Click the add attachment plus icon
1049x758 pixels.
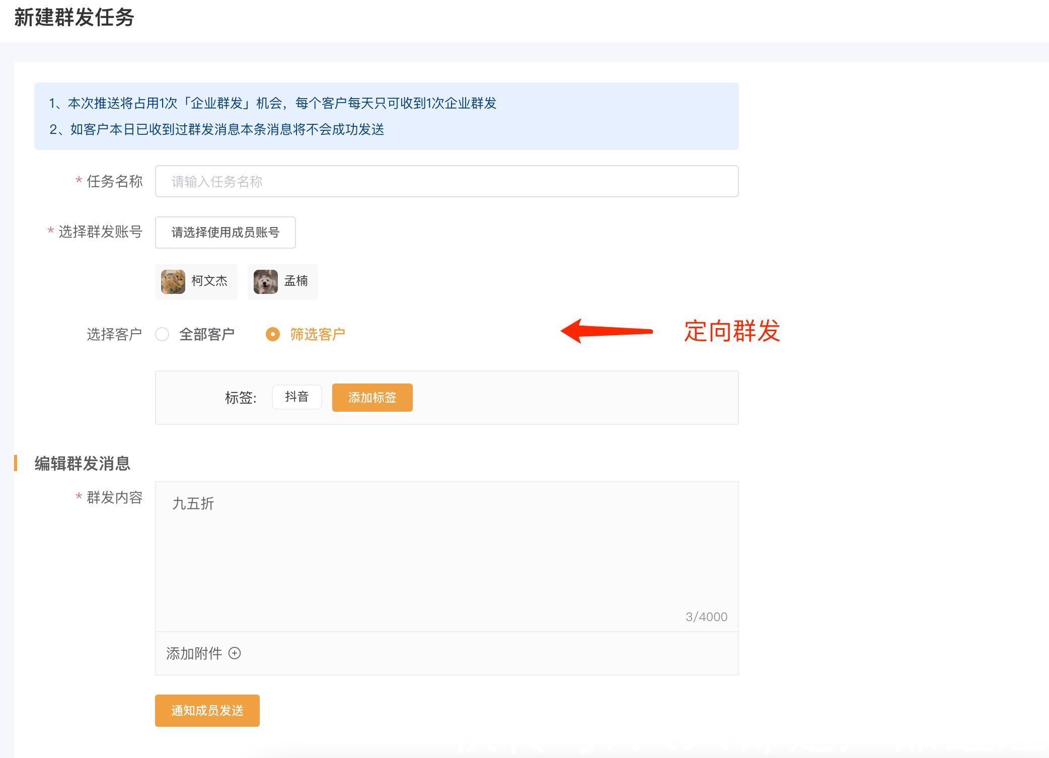(x=235, y=653)
